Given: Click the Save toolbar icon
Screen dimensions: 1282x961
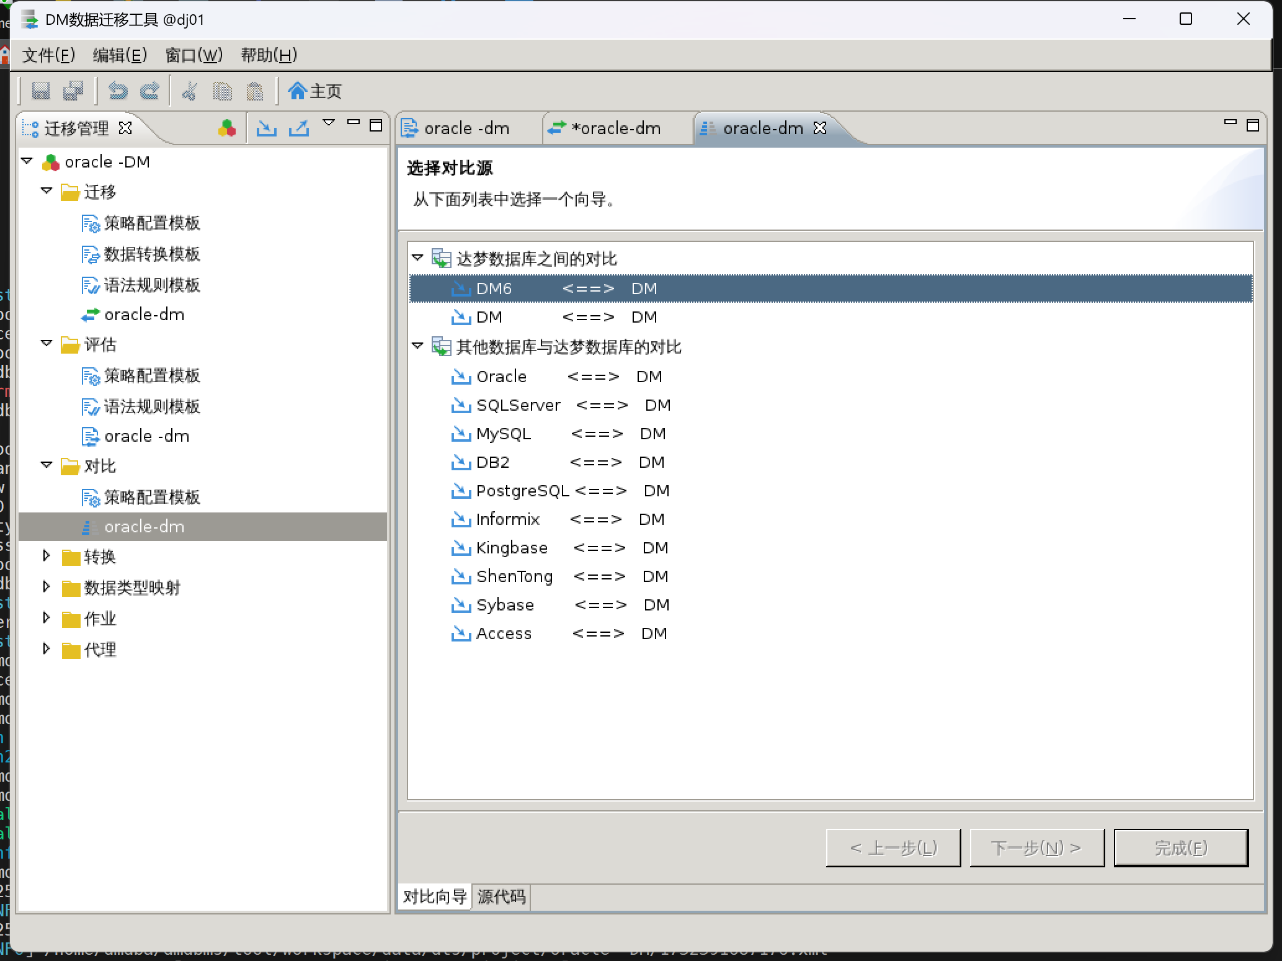Looking at the screenshot, I should click(x=41, y=91).
